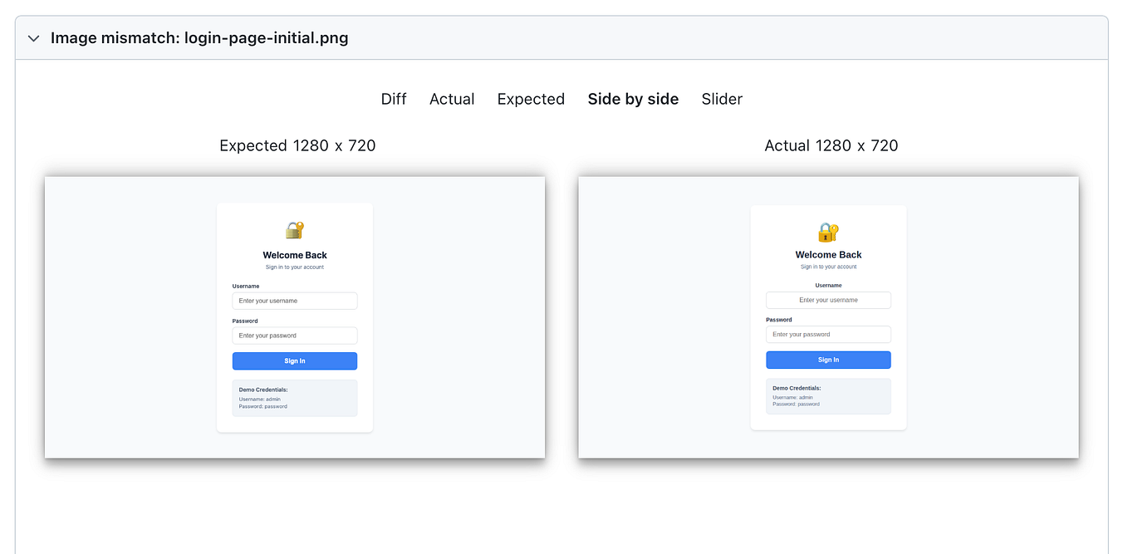Click Sign In button in the Actual screenshot
This screenshot has height=554, width=1128.
click(x=828, y=360)
